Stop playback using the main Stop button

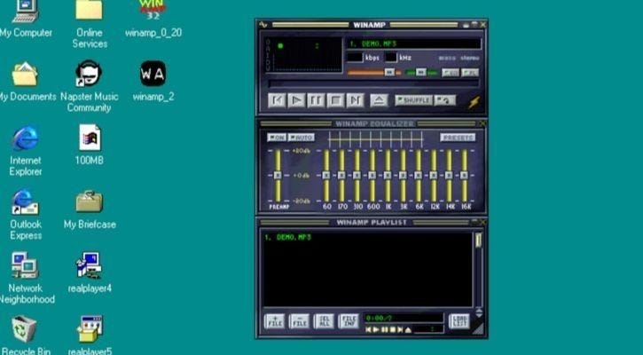click(335, 100)
